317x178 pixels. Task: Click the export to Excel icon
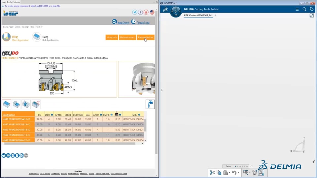point(17,155)
